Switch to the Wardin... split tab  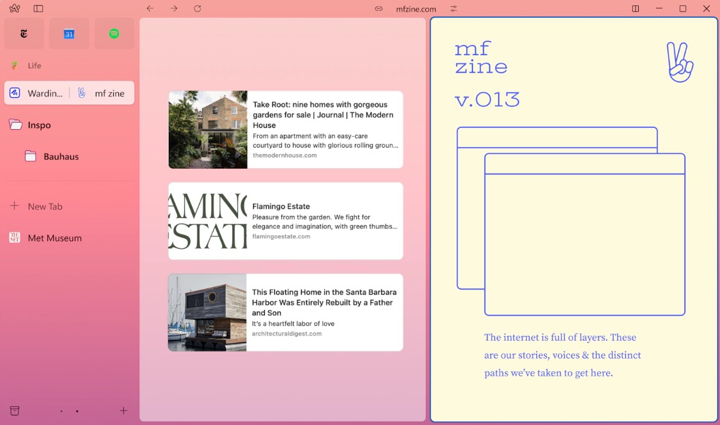pyautogui.click(x=37, y=93)
